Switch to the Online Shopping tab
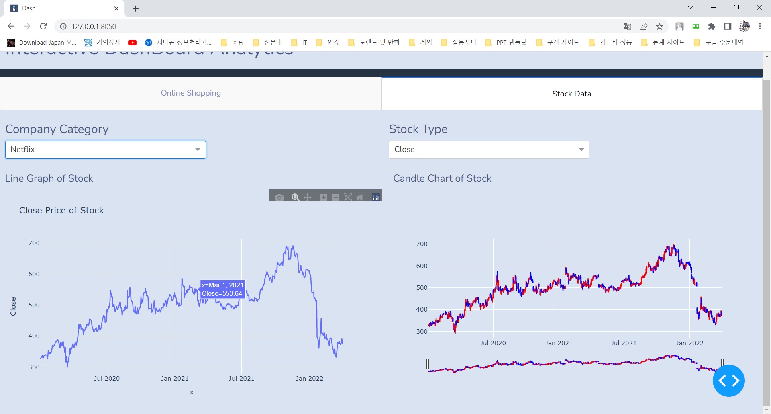Image resolution: width=771 pixels, height=414 pixels. [x=191, y=93]
